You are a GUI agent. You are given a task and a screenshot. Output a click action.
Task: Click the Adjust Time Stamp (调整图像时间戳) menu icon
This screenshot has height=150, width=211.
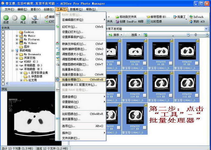[x=58, y=64]
